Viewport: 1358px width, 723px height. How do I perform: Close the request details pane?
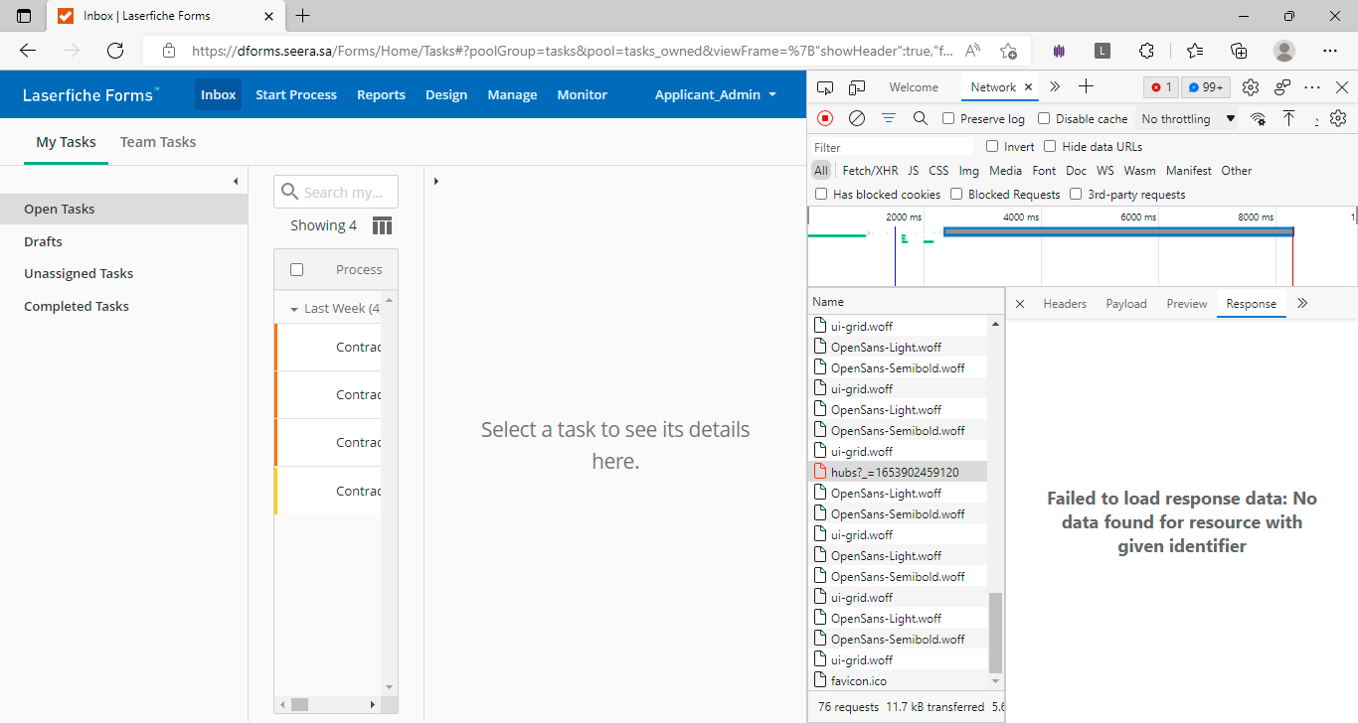(1019, 304)
